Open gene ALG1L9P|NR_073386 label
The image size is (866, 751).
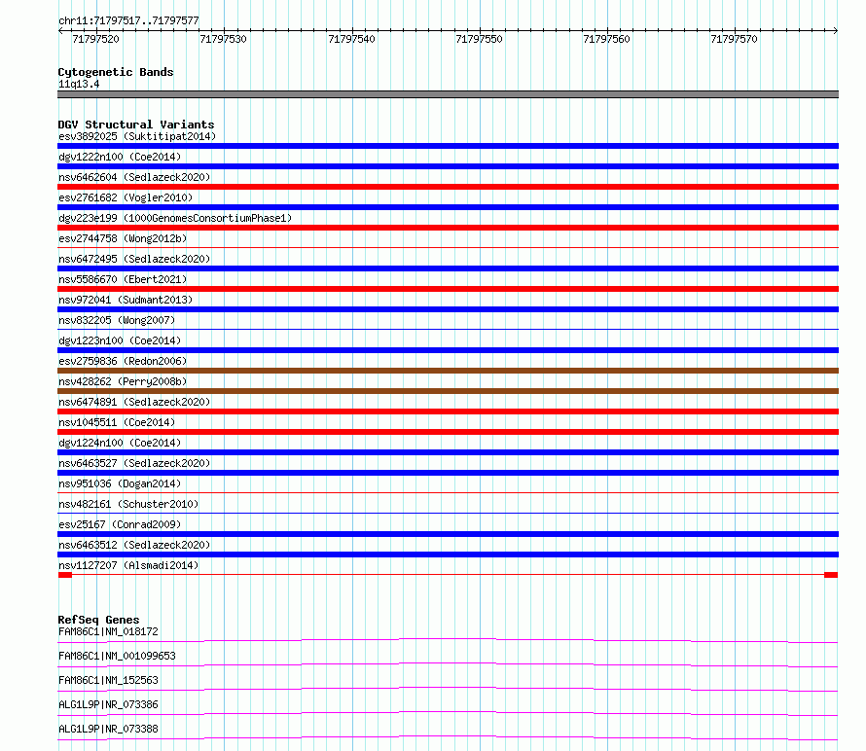click(108, 704)
